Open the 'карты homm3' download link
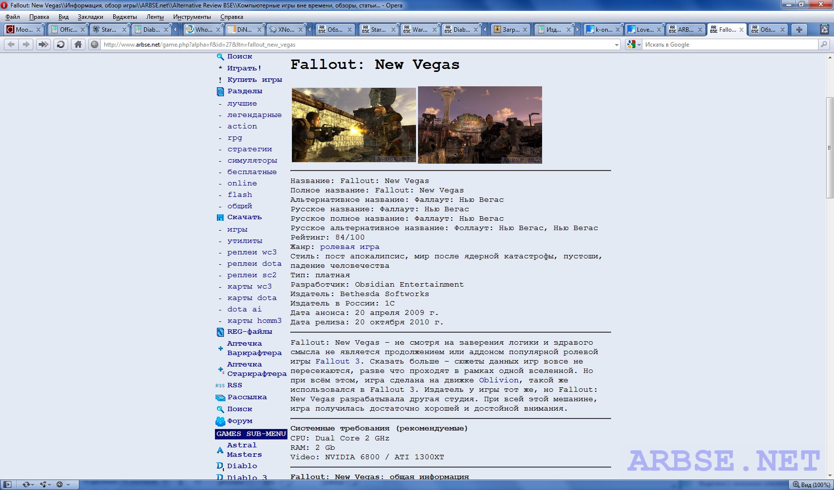Image resolution: width=834 pixels, height=490 pixels. click(254, 321)
